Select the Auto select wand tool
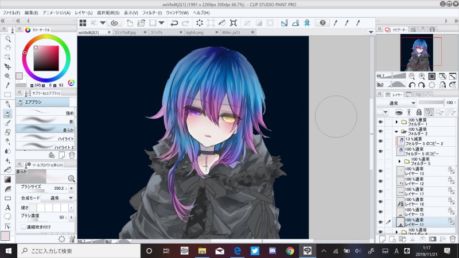 click(8, 76)
